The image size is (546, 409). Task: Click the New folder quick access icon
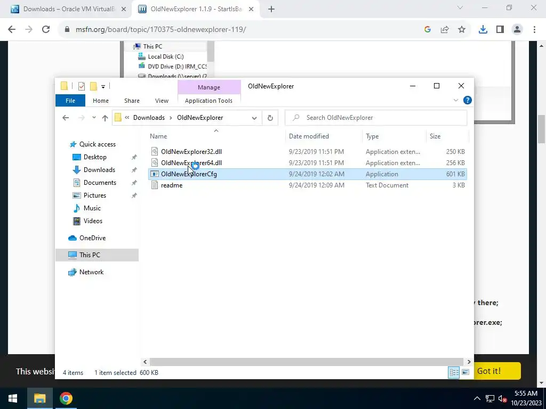coord(93,86)
